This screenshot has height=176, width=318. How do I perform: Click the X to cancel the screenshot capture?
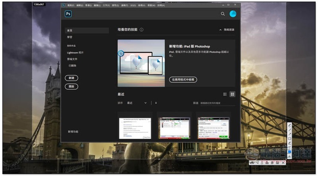(283, 163)
